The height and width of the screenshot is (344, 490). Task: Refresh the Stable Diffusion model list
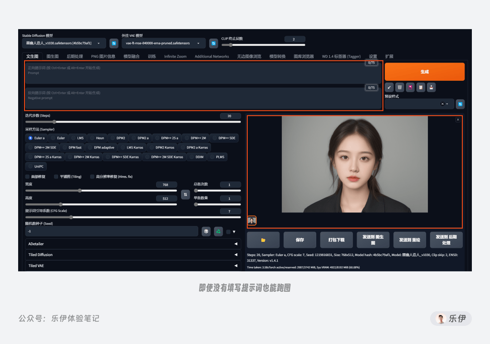coord(114,43)
